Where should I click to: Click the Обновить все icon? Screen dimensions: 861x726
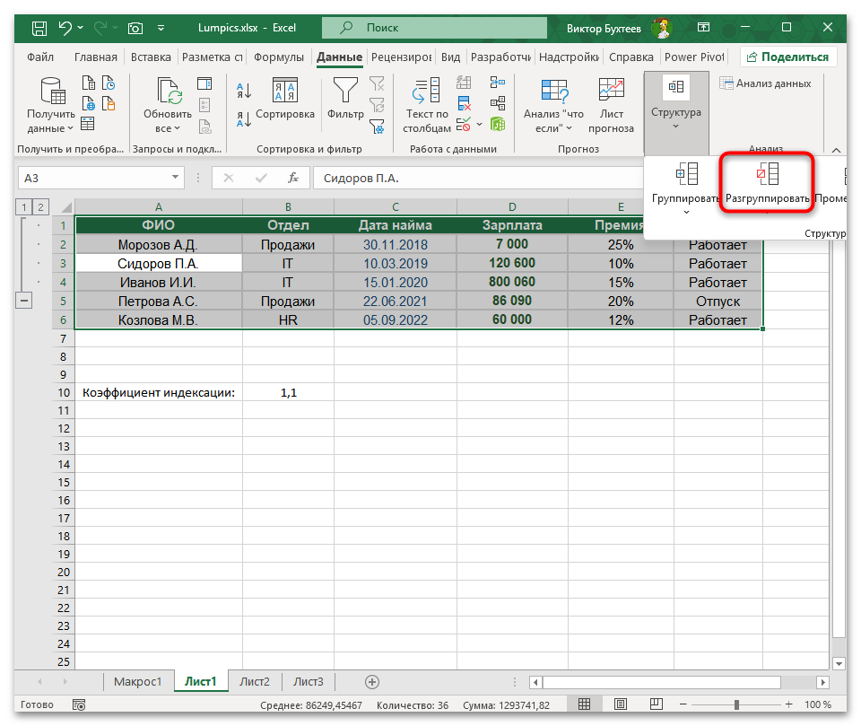168,91
